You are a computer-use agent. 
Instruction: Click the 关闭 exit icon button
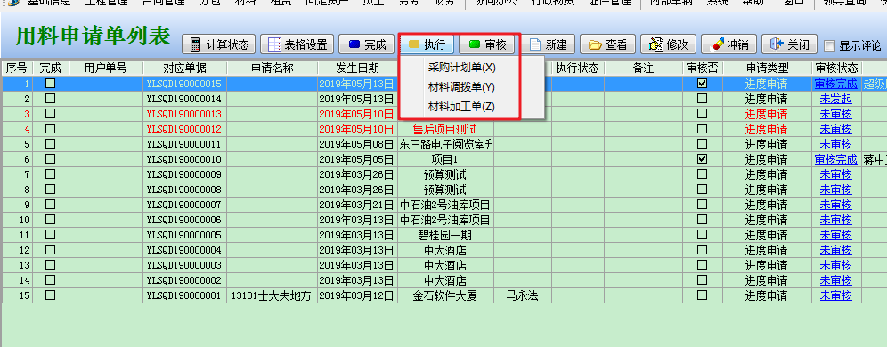click(777, 44)
